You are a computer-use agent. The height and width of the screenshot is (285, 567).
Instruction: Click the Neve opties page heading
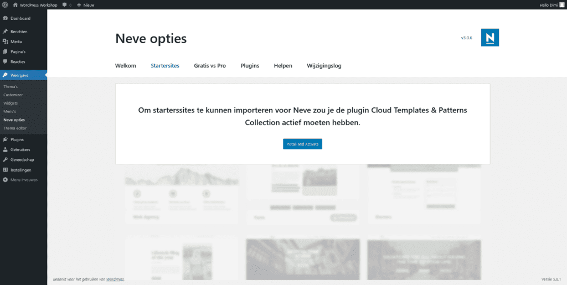tap(151, 39)
